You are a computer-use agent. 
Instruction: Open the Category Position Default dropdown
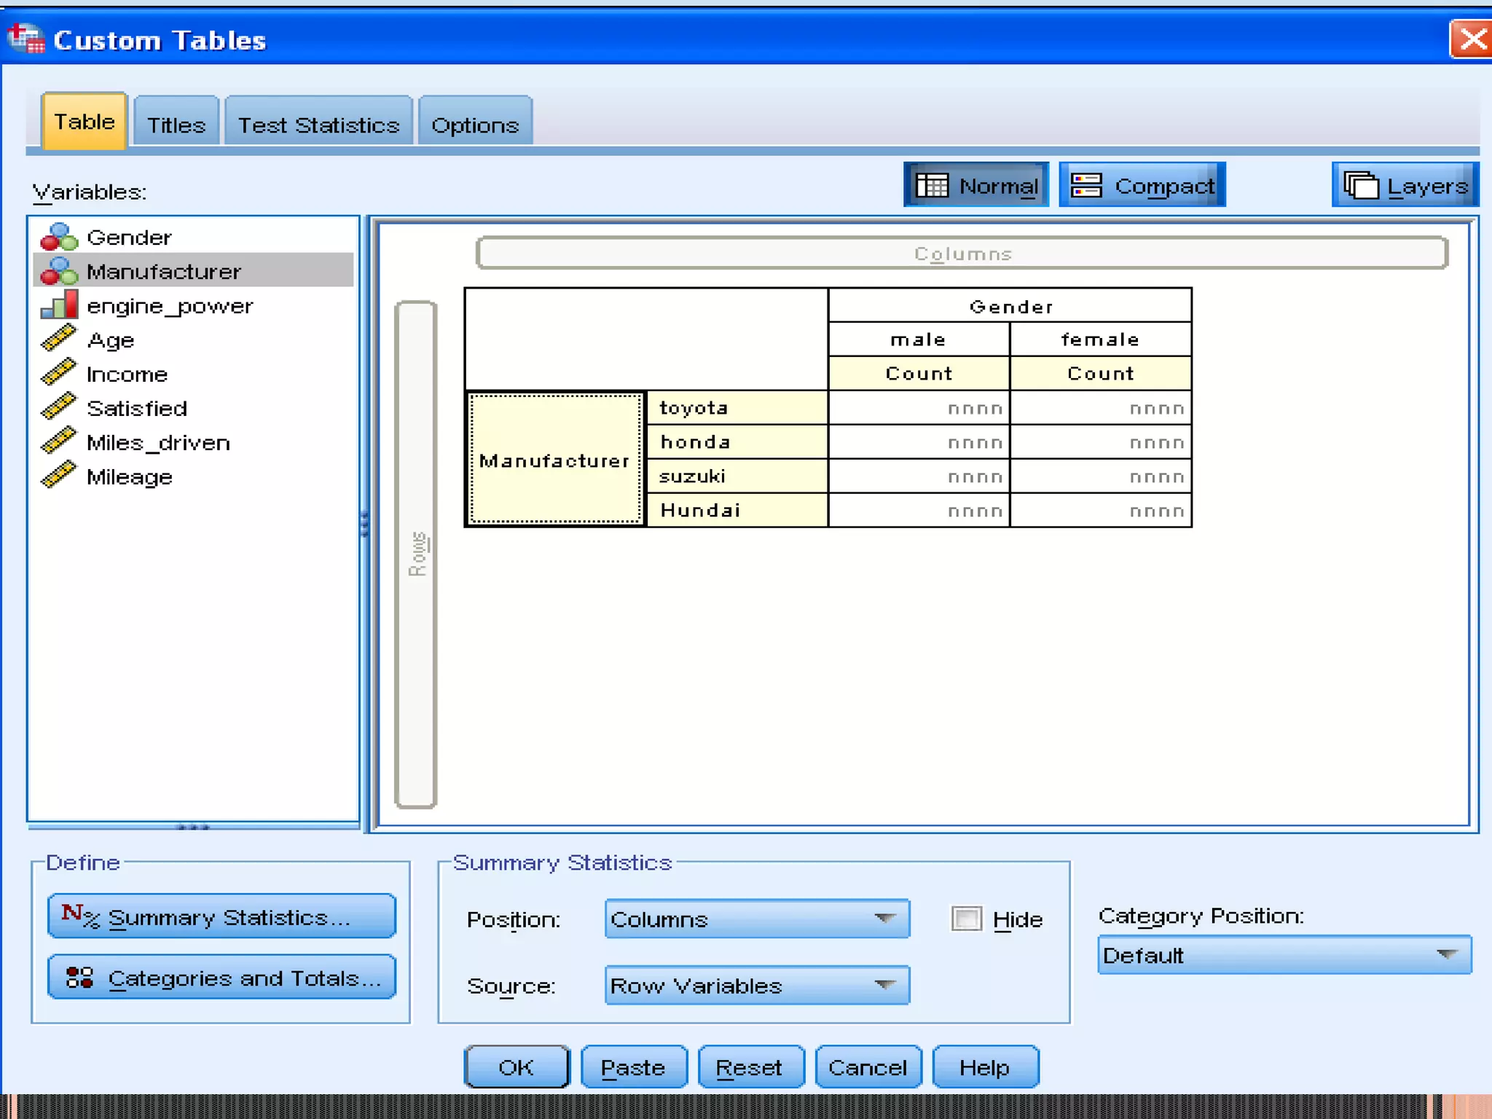(x=1284, y=955)
